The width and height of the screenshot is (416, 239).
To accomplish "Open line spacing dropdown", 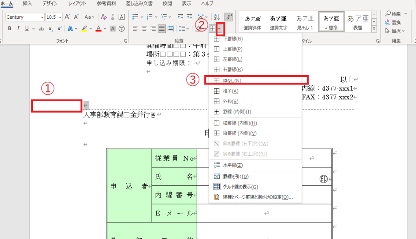I will click(188, 29).
